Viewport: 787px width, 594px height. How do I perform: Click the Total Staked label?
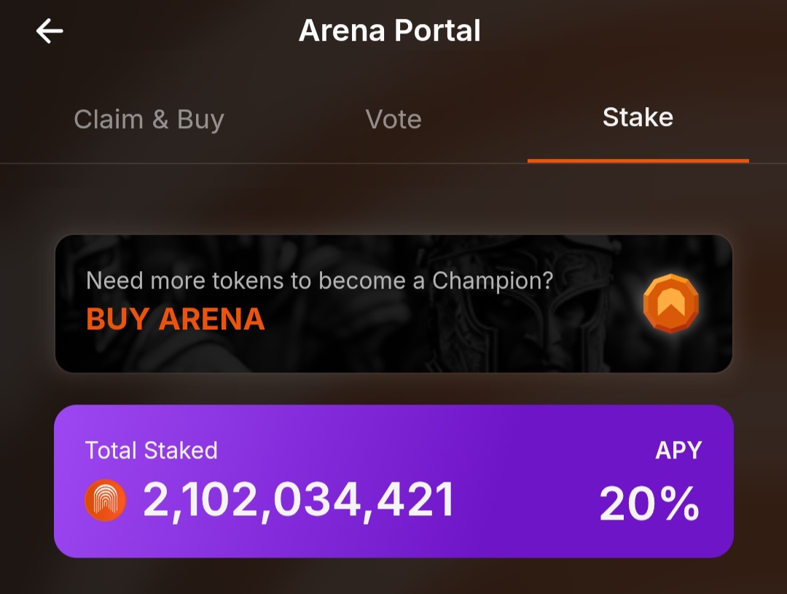(151, 450)
